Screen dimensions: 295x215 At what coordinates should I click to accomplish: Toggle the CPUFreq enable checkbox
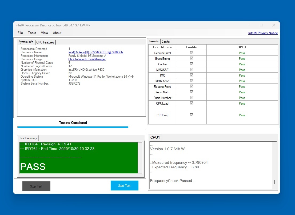(x=192, y=115)
